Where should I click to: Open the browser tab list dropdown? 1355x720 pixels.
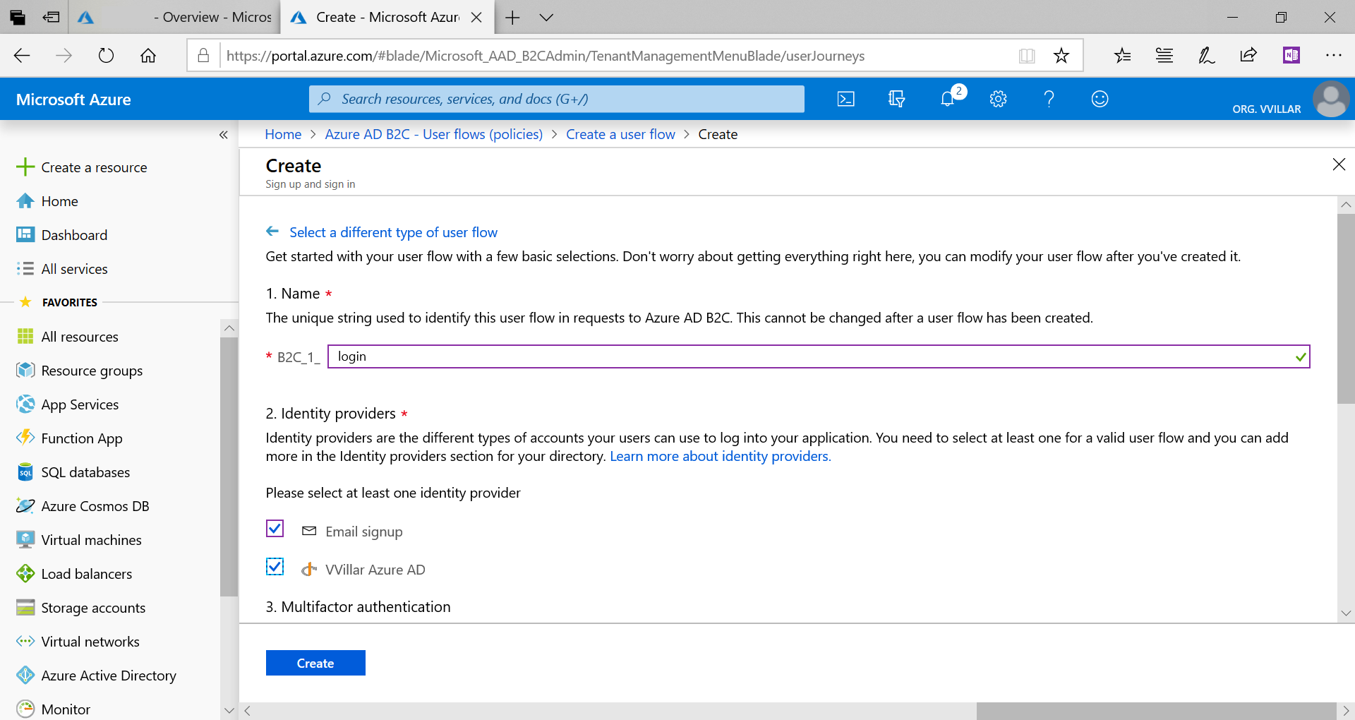click(x=547, y=17)
